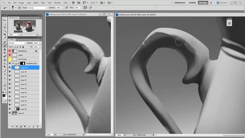The width and height of the screenshot is (245, 138).
Task: Click Flow percentage field
Action: [77, 8]
